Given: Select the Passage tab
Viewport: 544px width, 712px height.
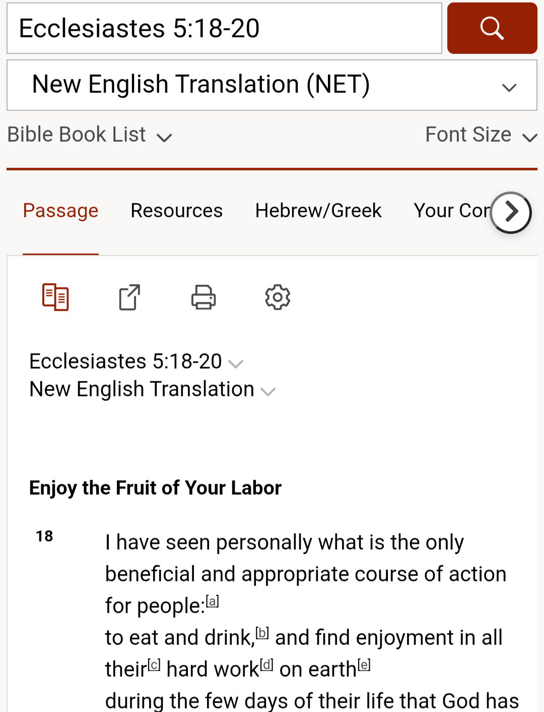Looking at the screenshot, I should (60, 211).
